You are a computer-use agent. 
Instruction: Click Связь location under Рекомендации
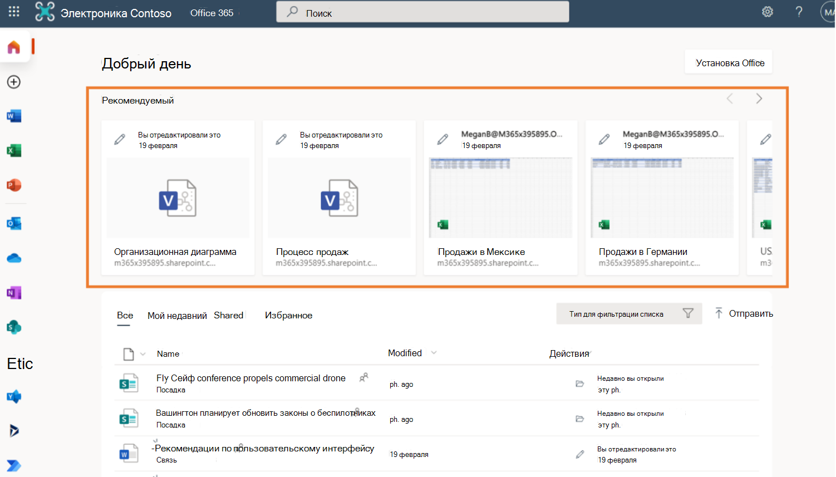point(166,460)
